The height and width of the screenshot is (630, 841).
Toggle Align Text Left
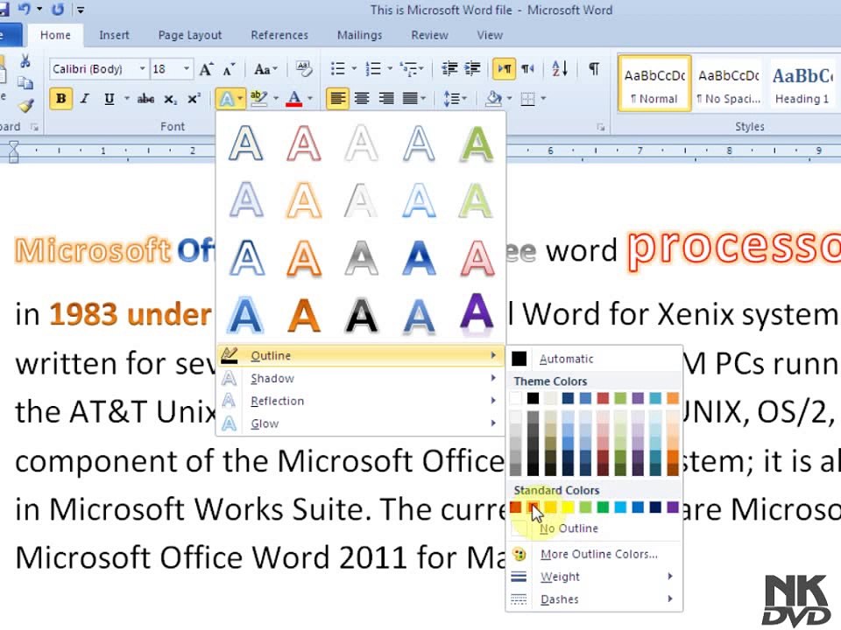[337, 99]
